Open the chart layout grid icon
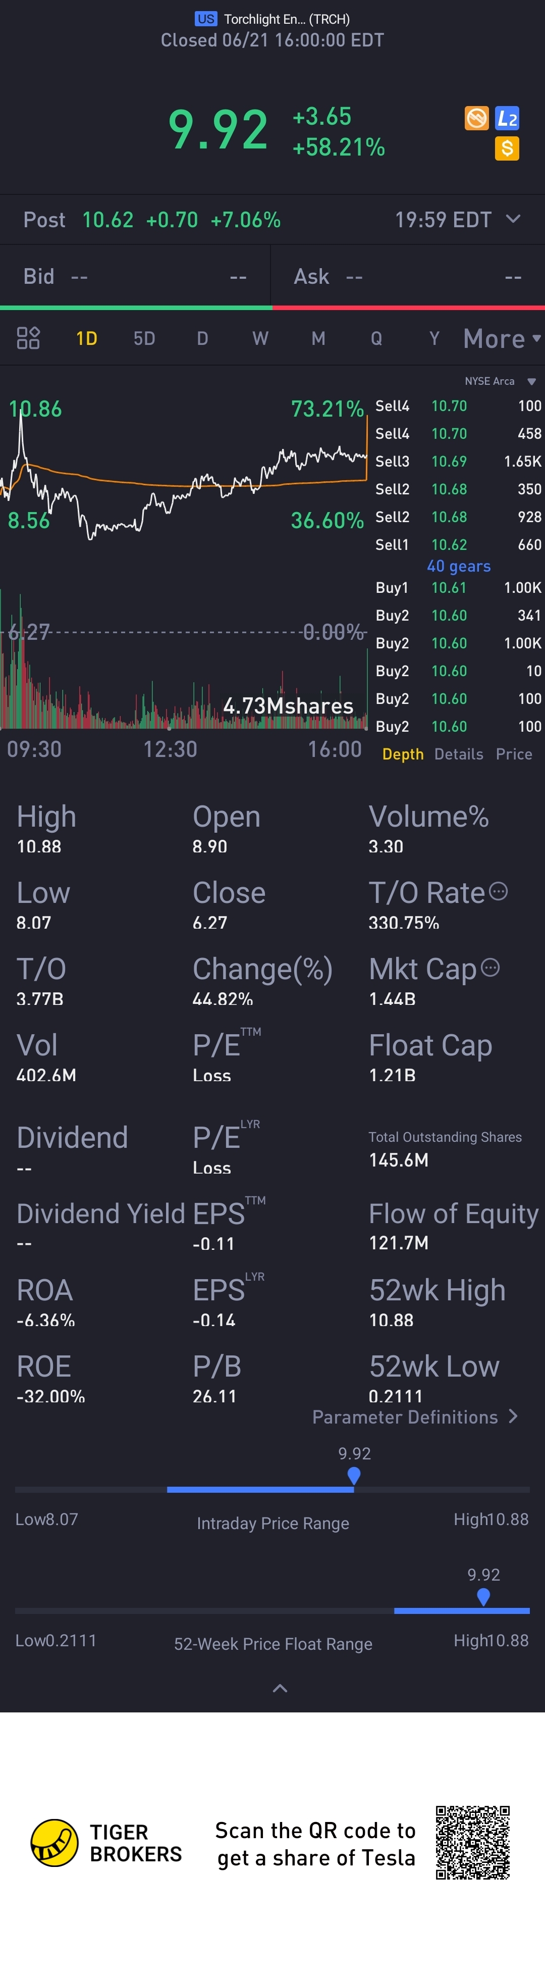This screenshot has width=545, height=1974. tap(28, 338)
